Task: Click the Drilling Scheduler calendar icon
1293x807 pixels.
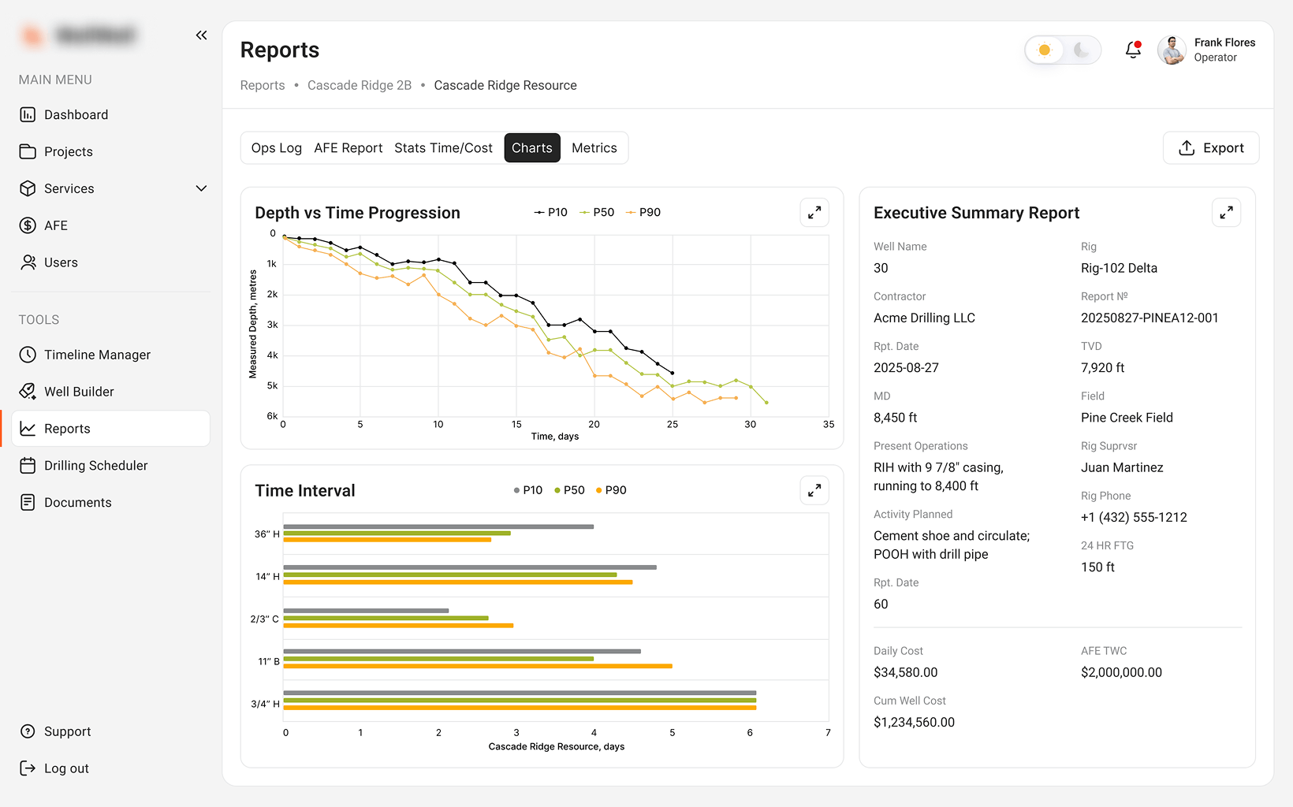Action: pos(28,466)
